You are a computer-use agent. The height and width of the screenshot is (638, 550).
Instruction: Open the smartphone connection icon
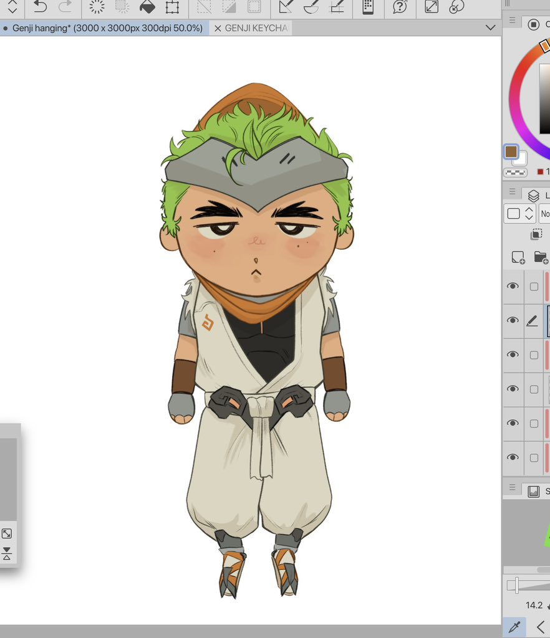tap(368, 7)
